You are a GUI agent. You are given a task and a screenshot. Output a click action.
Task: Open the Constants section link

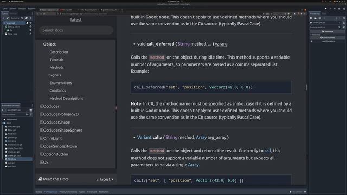57,90
